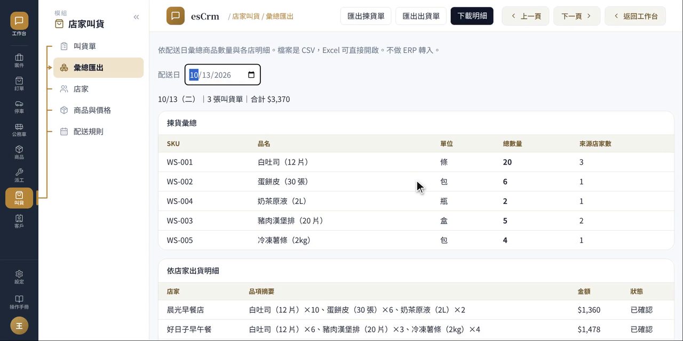Open the 工作台 chat icon in the sidebar
683x341 pixels.
pyautogui.click(x=19, y=21)
